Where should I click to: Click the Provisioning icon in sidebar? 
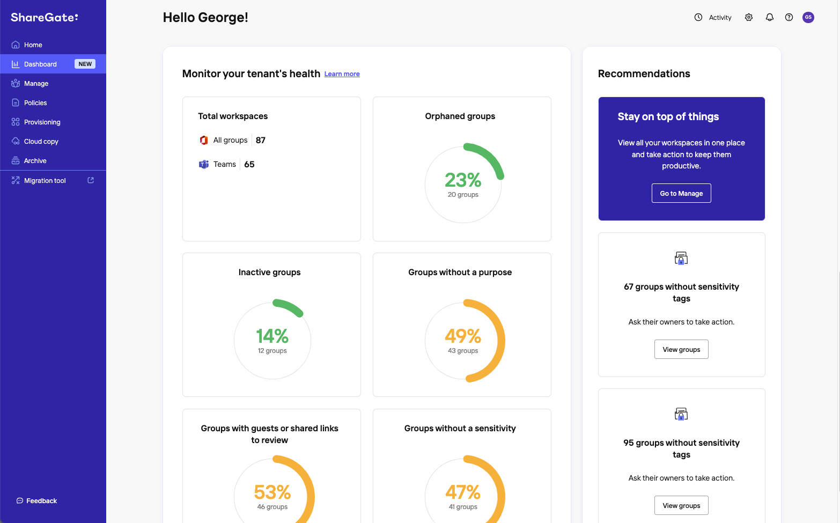pos(15,122)
